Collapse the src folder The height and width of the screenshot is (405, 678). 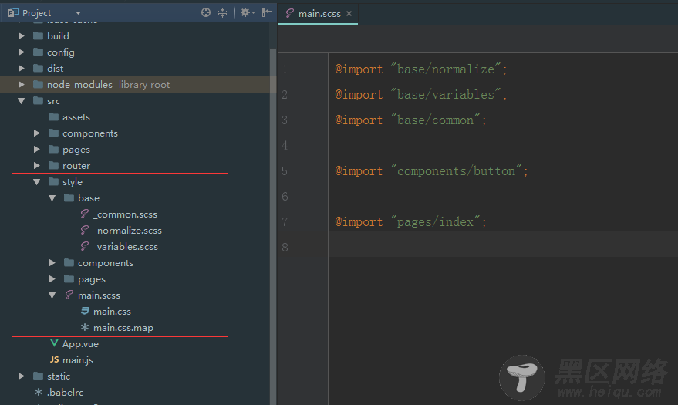tap(21, 101)
